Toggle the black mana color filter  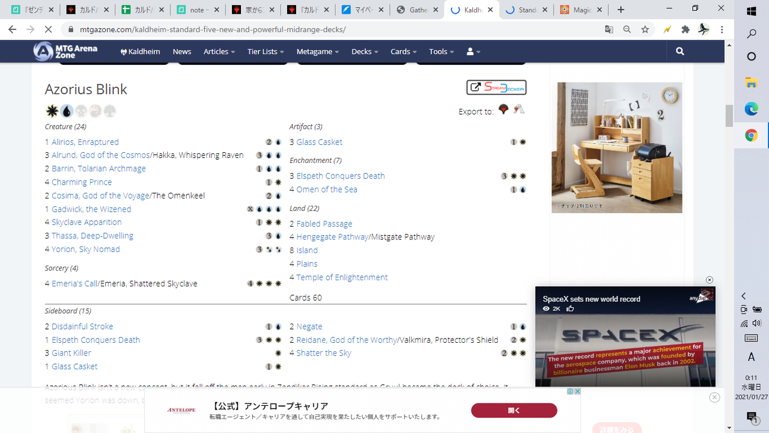click(81, 111)
